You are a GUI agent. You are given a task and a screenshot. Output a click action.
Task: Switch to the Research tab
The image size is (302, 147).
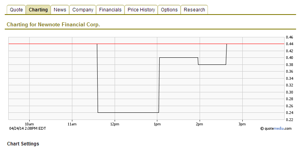pyautogui.click(x=194, y=10)
